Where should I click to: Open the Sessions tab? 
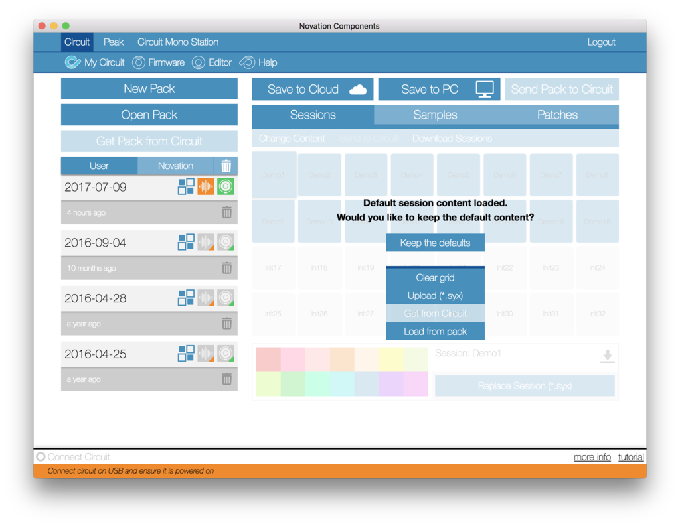point(313,115)
